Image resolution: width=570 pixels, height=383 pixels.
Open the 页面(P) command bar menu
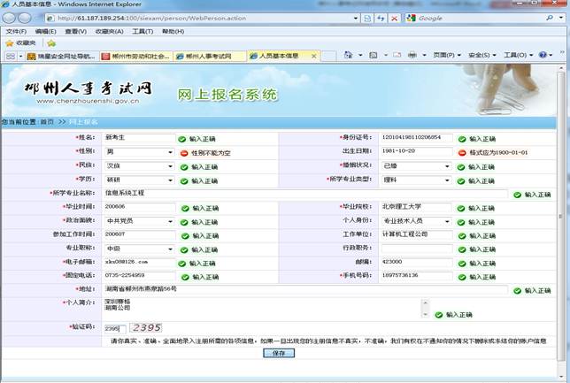[x=446, y=55]
